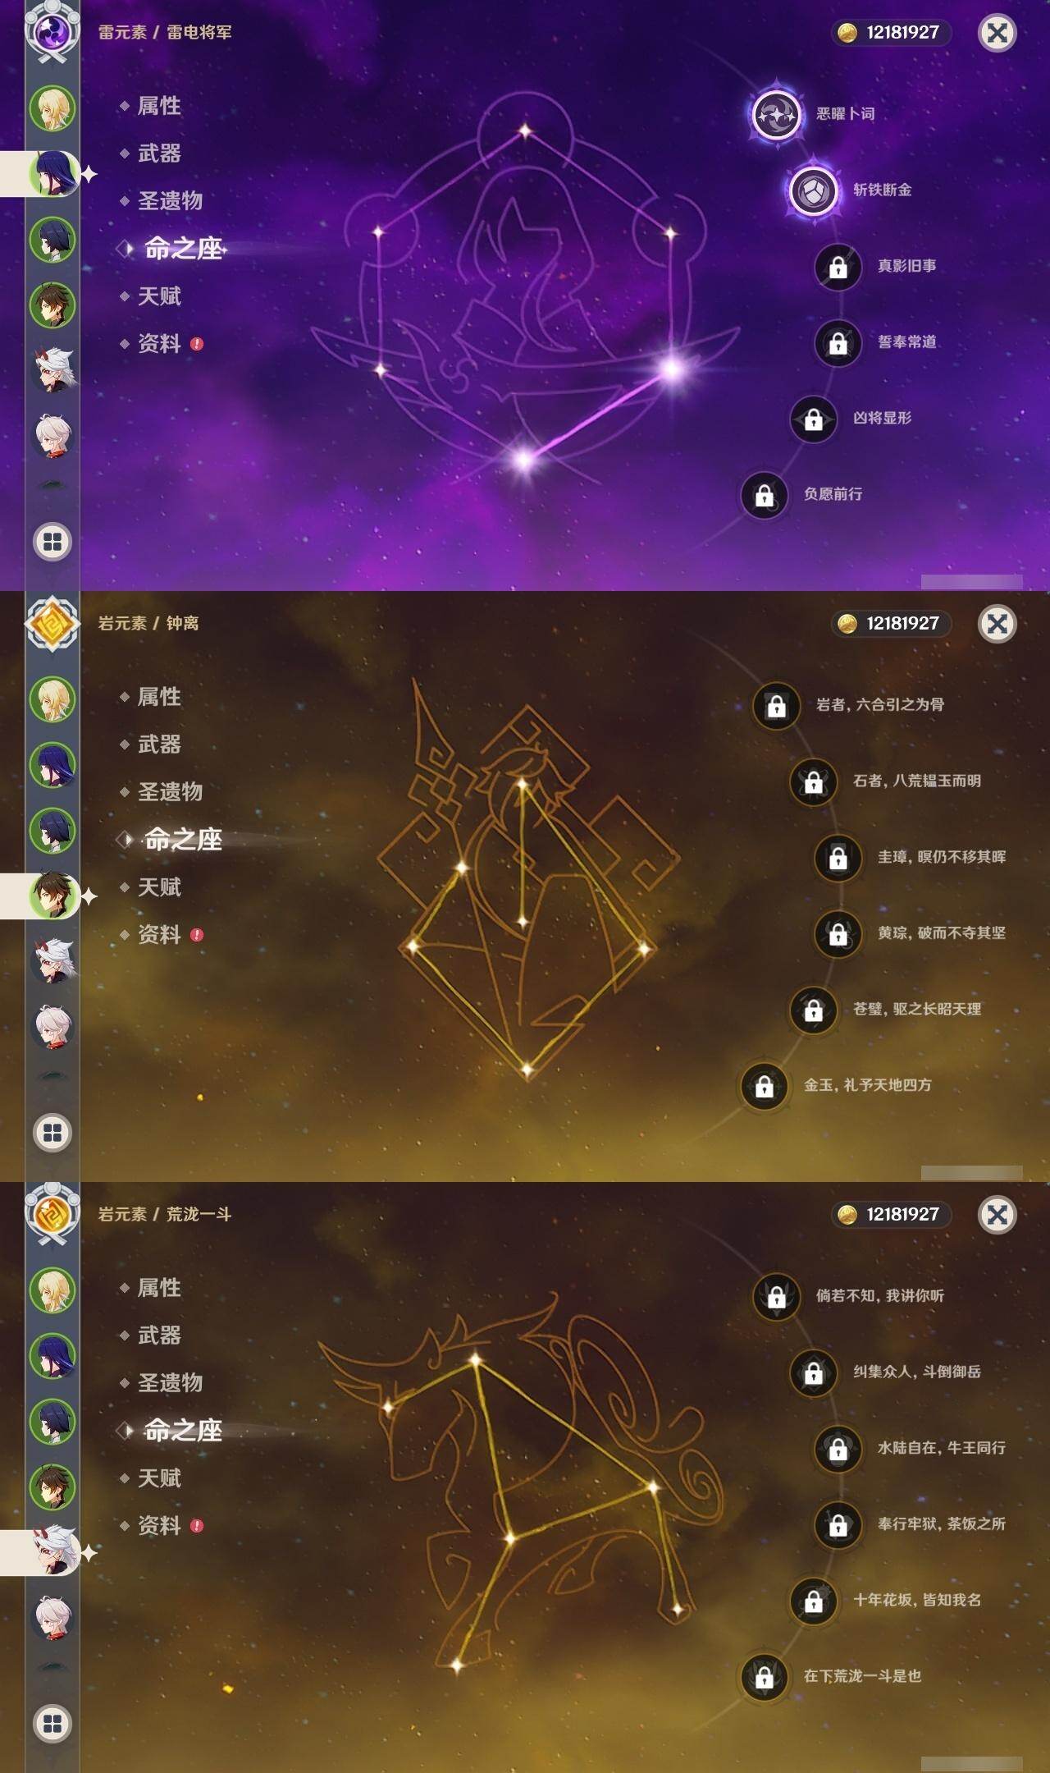Click the locked 负愿前行 constellation node

(x=764, y=495)
